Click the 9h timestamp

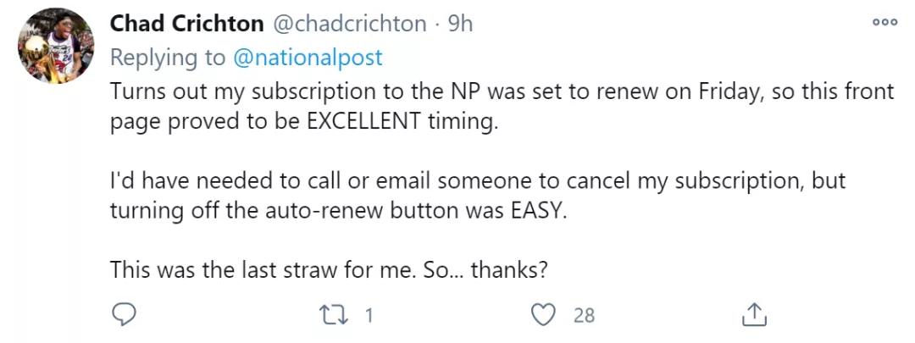pos(460,24)
